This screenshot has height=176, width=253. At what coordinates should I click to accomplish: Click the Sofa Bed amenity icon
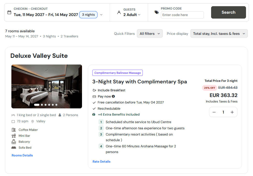point(14,148)
